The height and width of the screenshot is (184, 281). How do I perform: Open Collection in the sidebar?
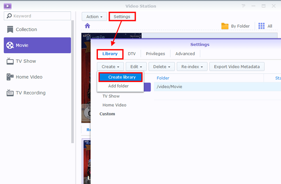[37, 29]
